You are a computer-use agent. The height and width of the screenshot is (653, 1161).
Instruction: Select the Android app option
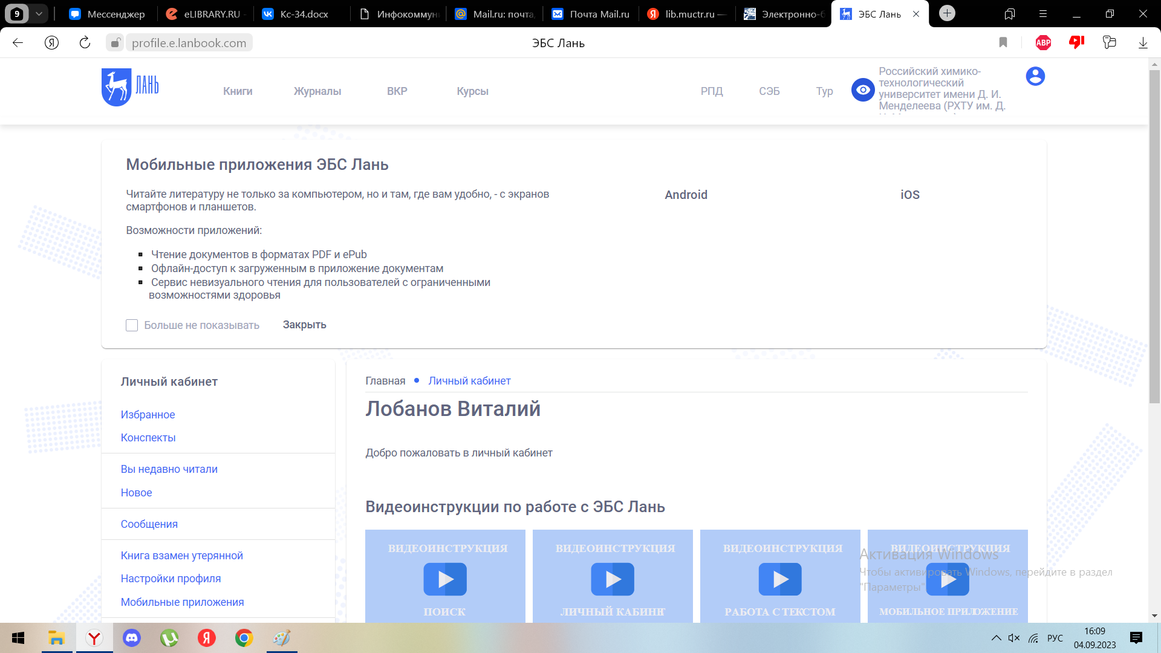[x=686, y=195]
